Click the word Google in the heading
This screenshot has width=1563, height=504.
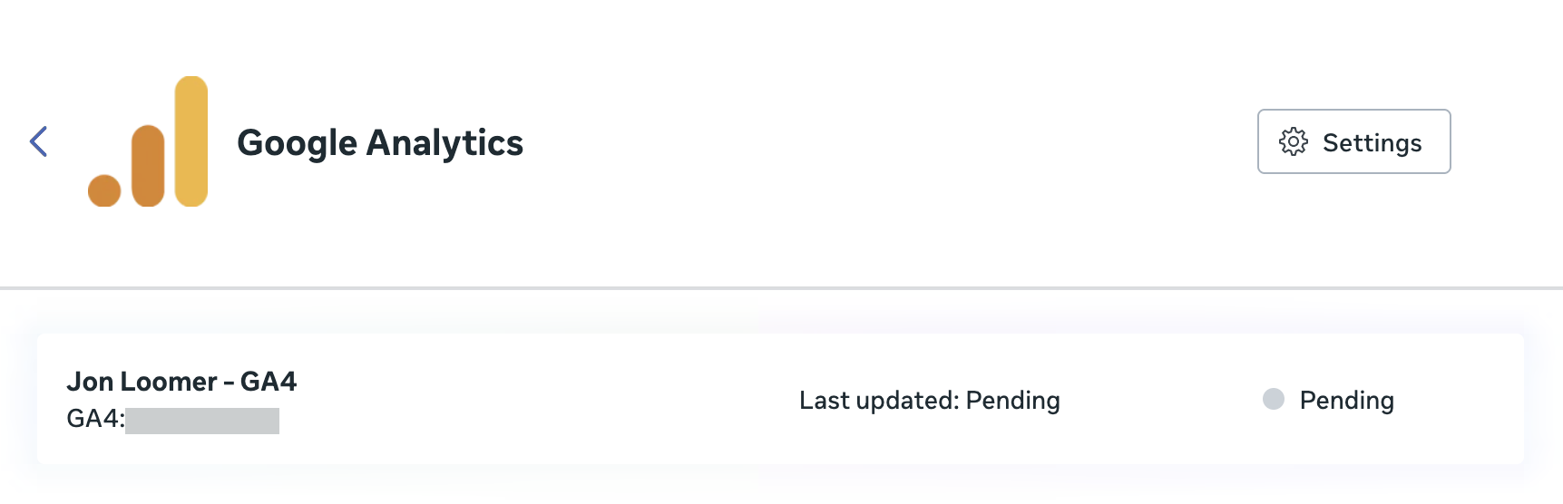(297, 142)
